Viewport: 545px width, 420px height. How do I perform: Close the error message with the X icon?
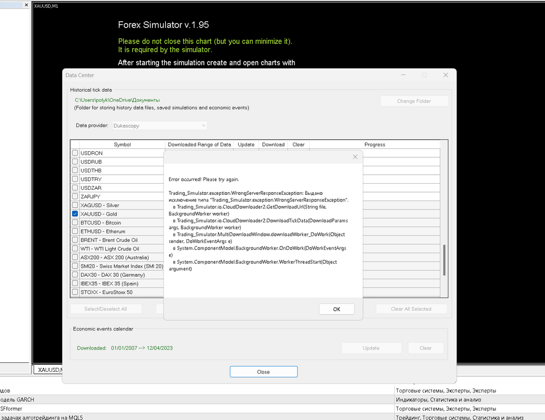(355, 157)
